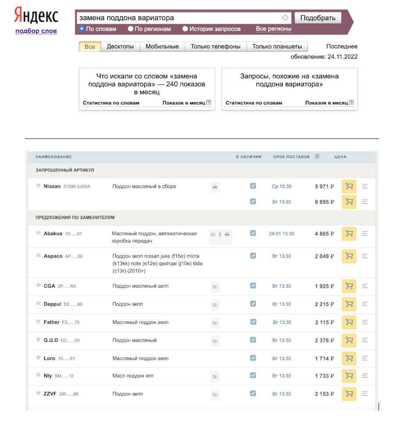Image resolution: width=395 pixels, height=421 pixels.
Task: Open the подбор слов link
Action: point(36,31)
